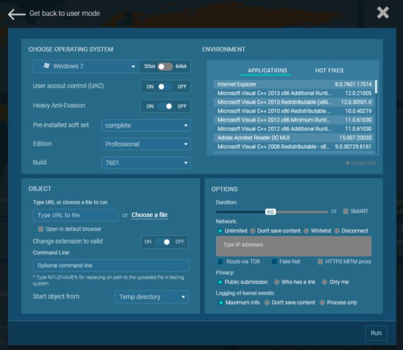Select Unlimited network option

coord(220,231)
